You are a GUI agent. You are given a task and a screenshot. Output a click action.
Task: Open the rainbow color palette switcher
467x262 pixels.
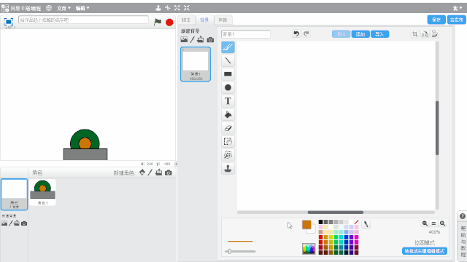click(309, 249)
